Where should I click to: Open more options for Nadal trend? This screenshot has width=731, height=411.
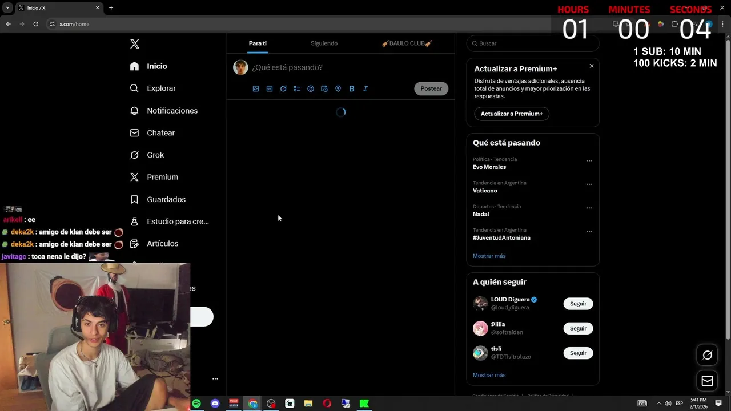pos(589,208)
